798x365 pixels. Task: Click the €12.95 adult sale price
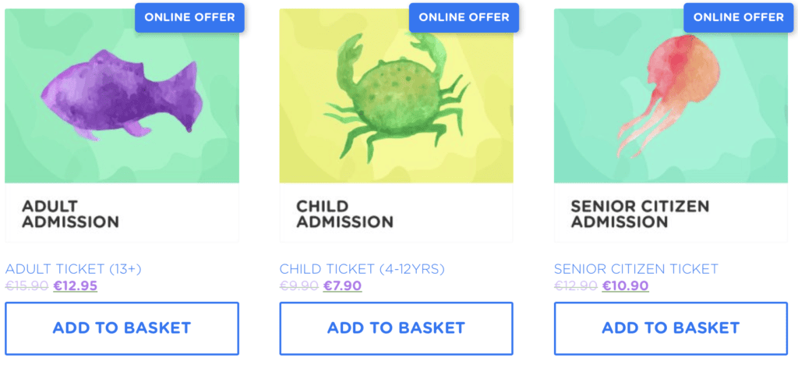(x=76, y=285)
